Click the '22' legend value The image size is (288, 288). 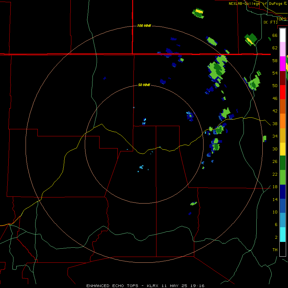click(x=275, y=174)
